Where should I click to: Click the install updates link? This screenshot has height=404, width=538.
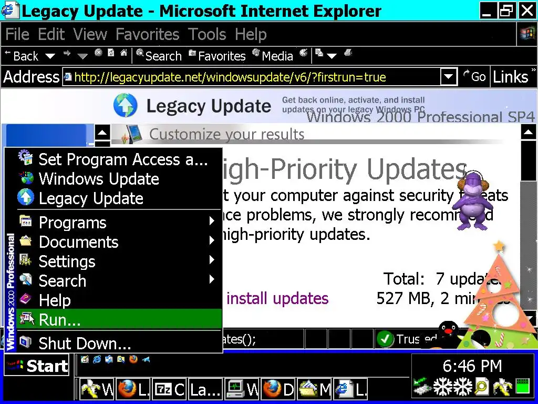click(277, 298)
